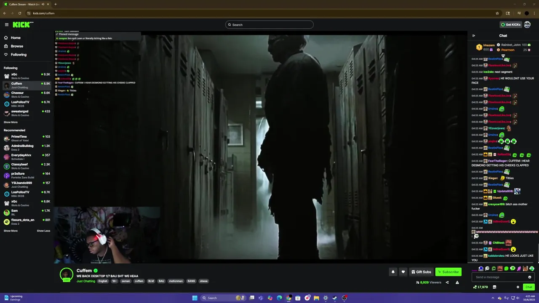Collapse Recommended list with Show Less

click(43, 231)
